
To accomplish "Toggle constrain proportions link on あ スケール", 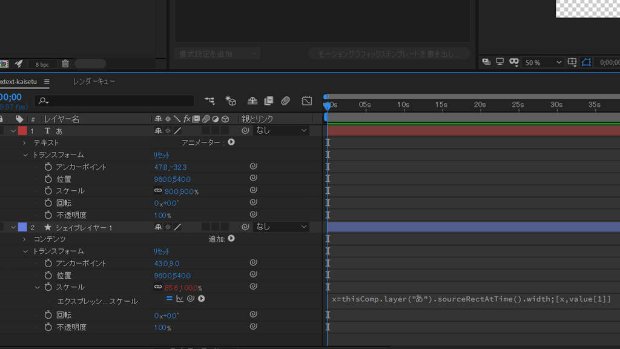I will pyautogui.click(x=158, y=191).
